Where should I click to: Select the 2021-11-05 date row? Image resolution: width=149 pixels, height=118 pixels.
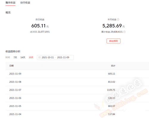click(77, 106)
